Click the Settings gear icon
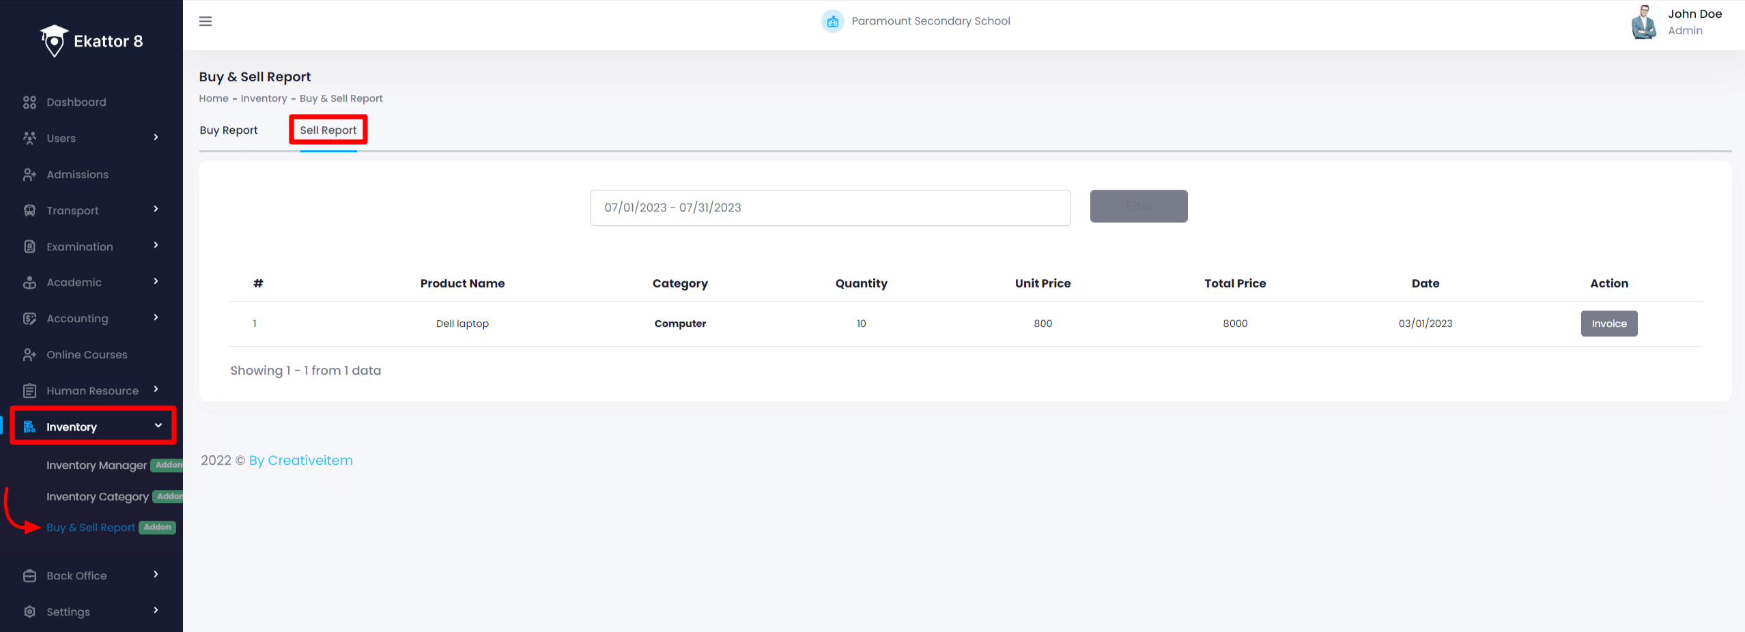The image size is (1745, 632). pyautogui.click(x=29, y=612)
